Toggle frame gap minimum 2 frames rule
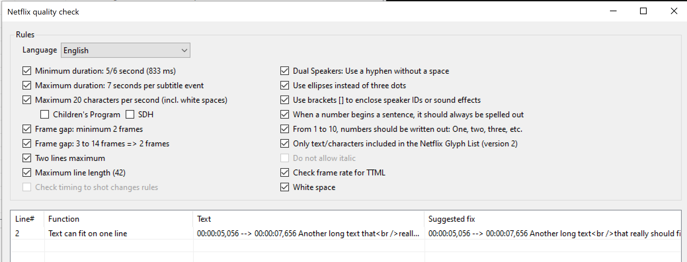687x262 pixels. 27,129
